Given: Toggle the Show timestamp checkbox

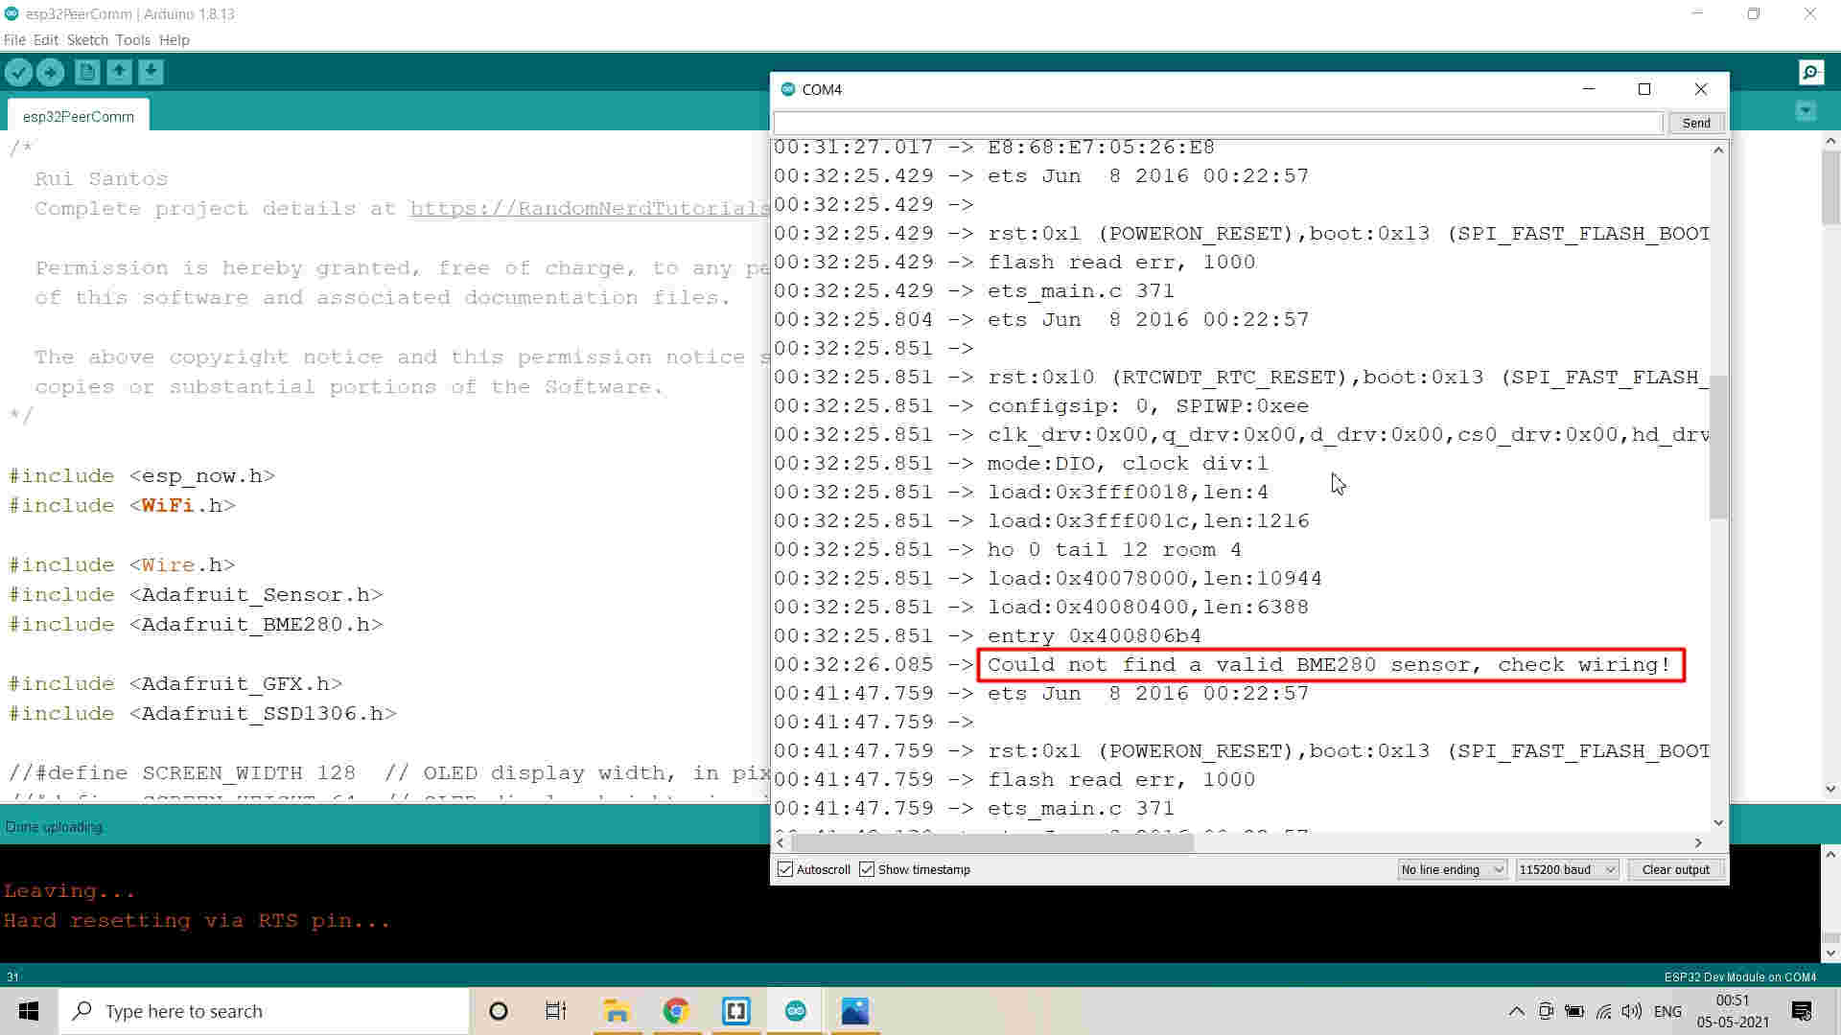Looking at the screenshot, I should click(867, 869).
